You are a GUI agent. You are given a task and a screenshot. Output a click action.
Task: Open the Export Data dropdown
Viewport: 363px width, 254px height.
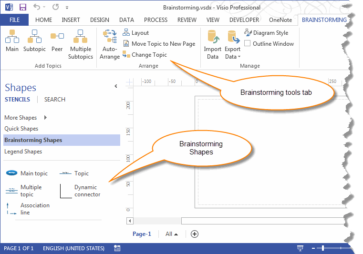coord(233,46)
